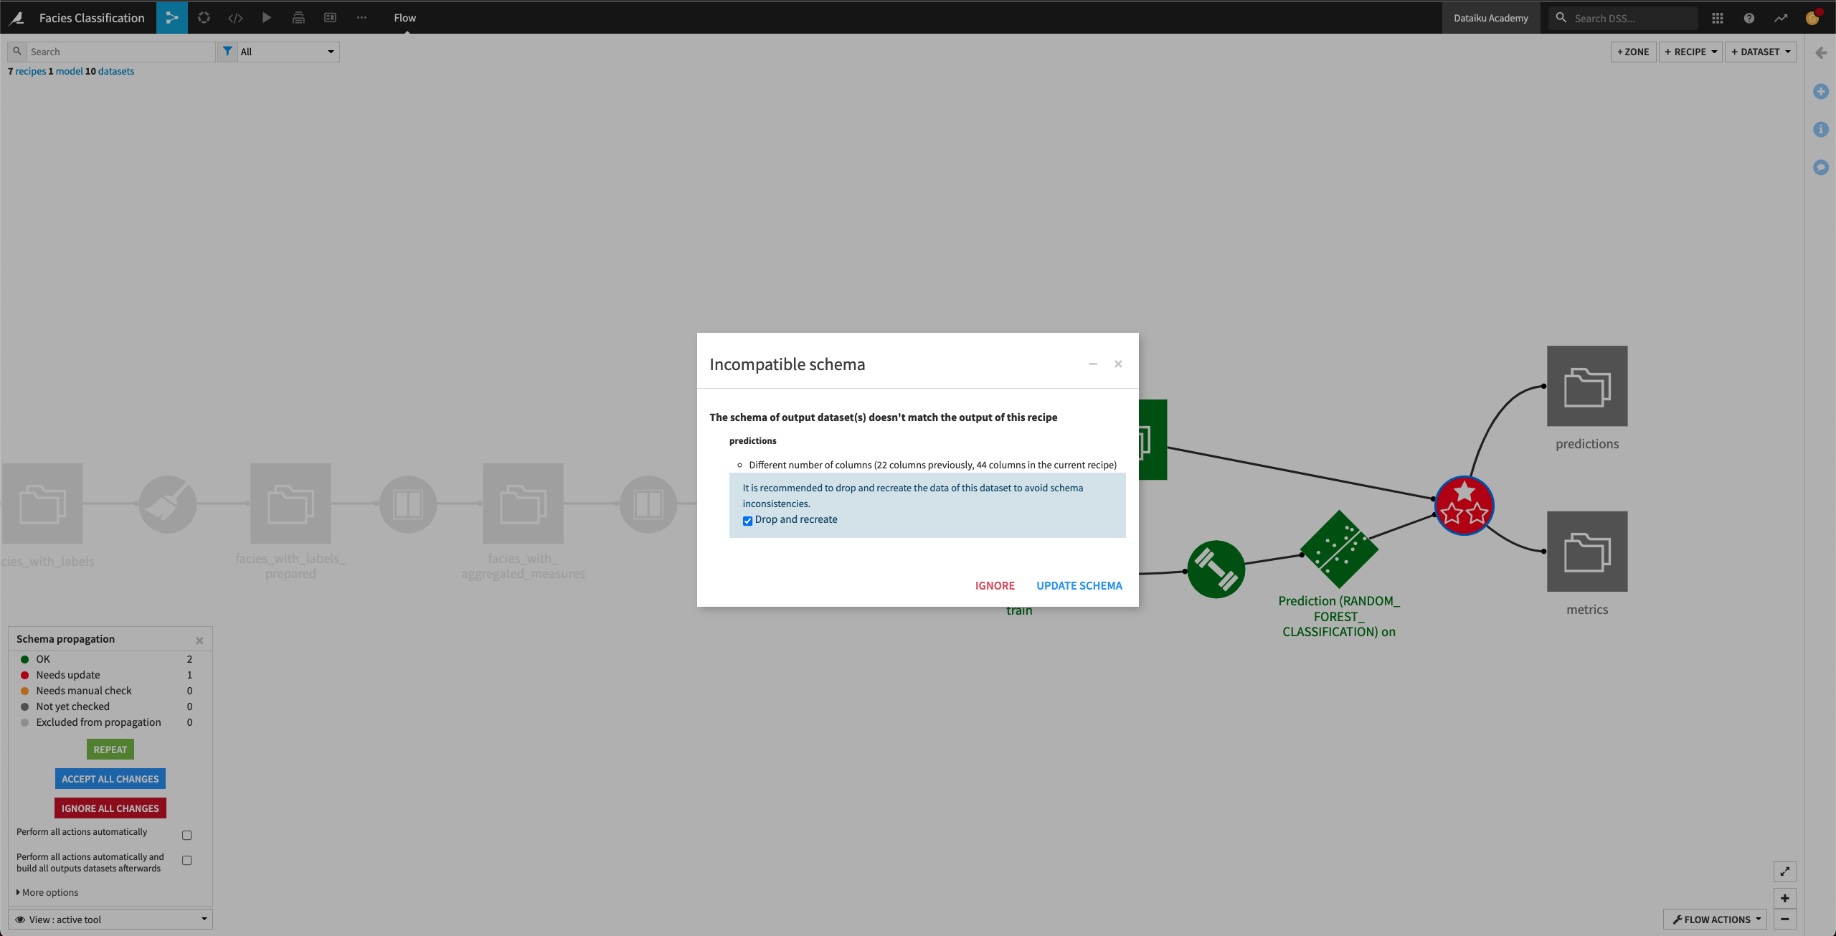This screenshot has height=936, width=1836.
Task: Uncheck the Drop and recreate checkbox
Action: coord(747,520)
